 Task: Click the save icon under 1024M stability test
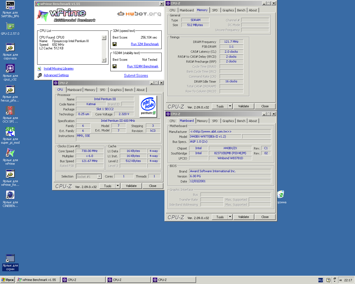click(115, 66)
